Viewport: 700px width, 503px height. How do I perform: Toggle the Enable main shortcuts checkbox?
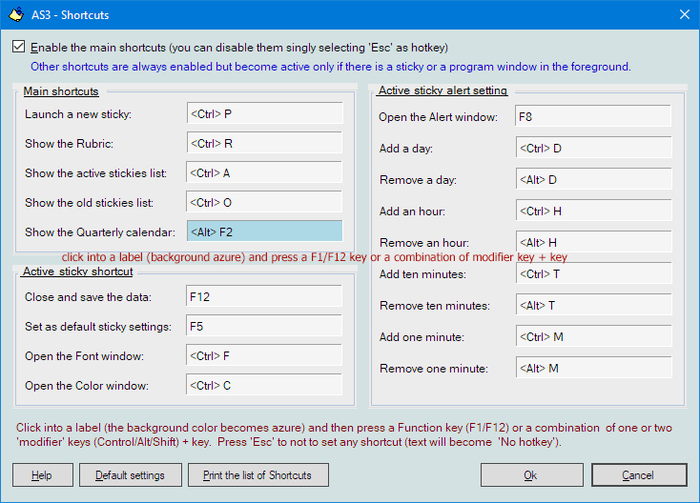19,47
